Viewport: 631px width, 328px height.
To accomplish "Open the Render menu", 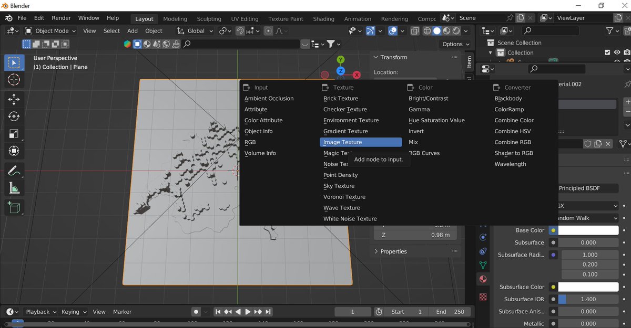I will 61,18.
